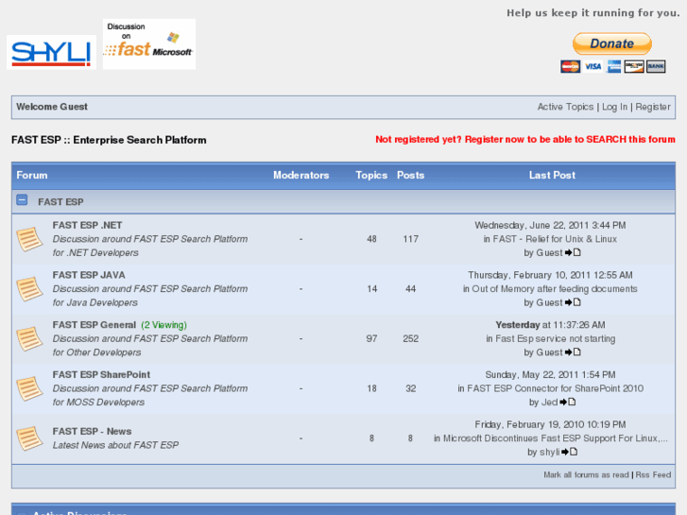Image resolution: width=687 pixels, height=515 pixels.
Task: Click the 252 posts count
Action: coord(410,339)
